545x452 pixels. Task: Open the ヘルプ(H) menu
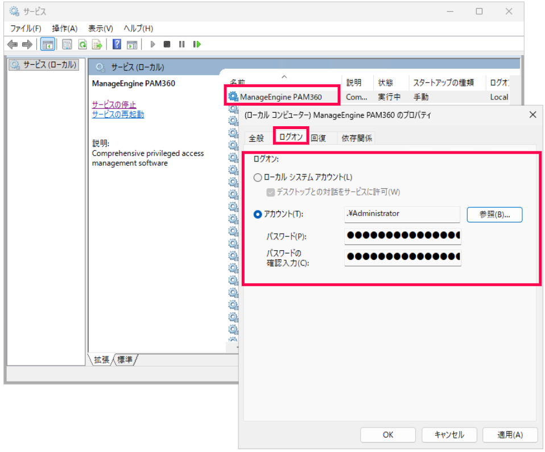pyautogui.click(x=138, y=28)
